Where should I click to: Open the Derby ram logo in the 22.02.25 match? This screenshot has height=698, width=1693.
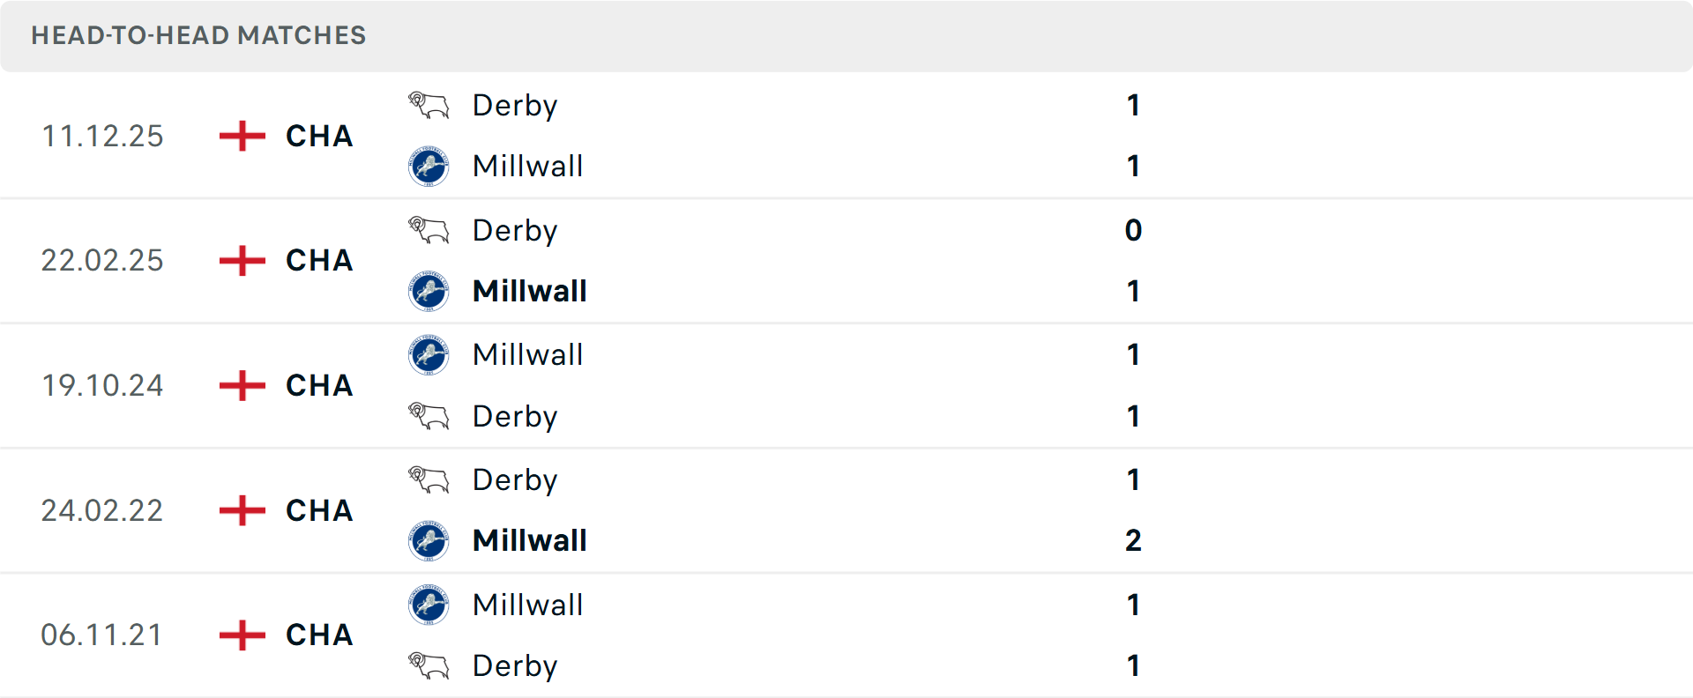point(428,229)
